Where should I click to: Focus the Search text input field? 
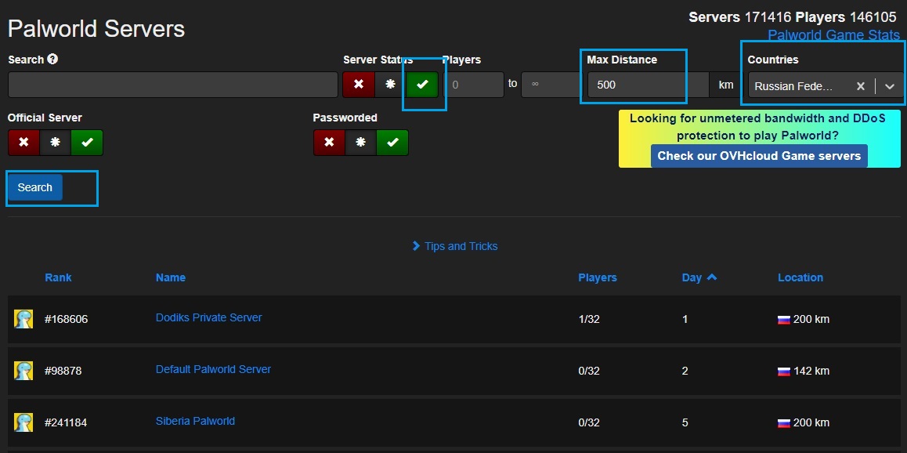pos(173,85)
